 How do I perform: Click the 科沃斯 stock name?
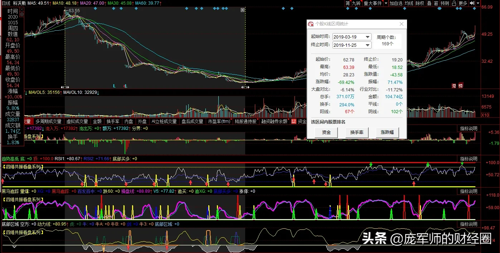tap(20, 3)
